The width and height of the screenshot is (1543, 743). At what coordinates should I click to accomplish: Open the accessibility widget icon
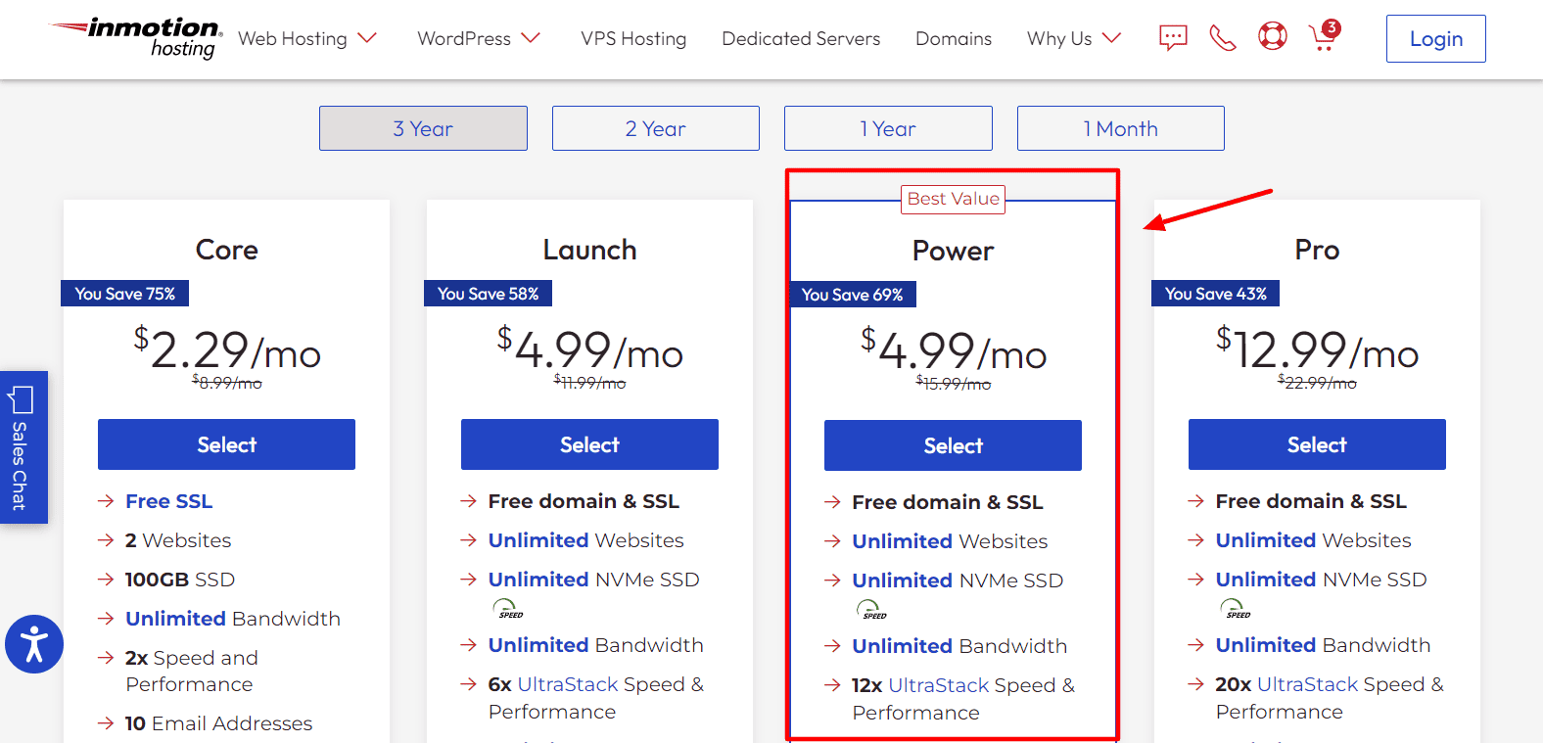[x=34, y=644]
